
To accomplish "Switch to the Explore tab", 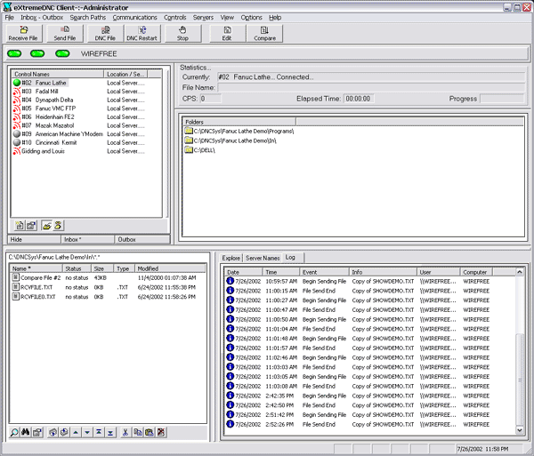I will click(x=231, y=258).
